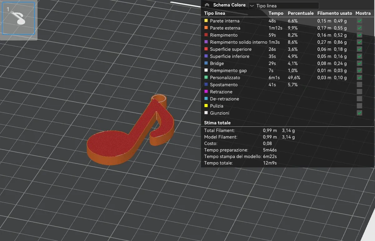The image size is (375, 241).
Task: Click the Filamento usato column header
Action: tap(335, 13)
